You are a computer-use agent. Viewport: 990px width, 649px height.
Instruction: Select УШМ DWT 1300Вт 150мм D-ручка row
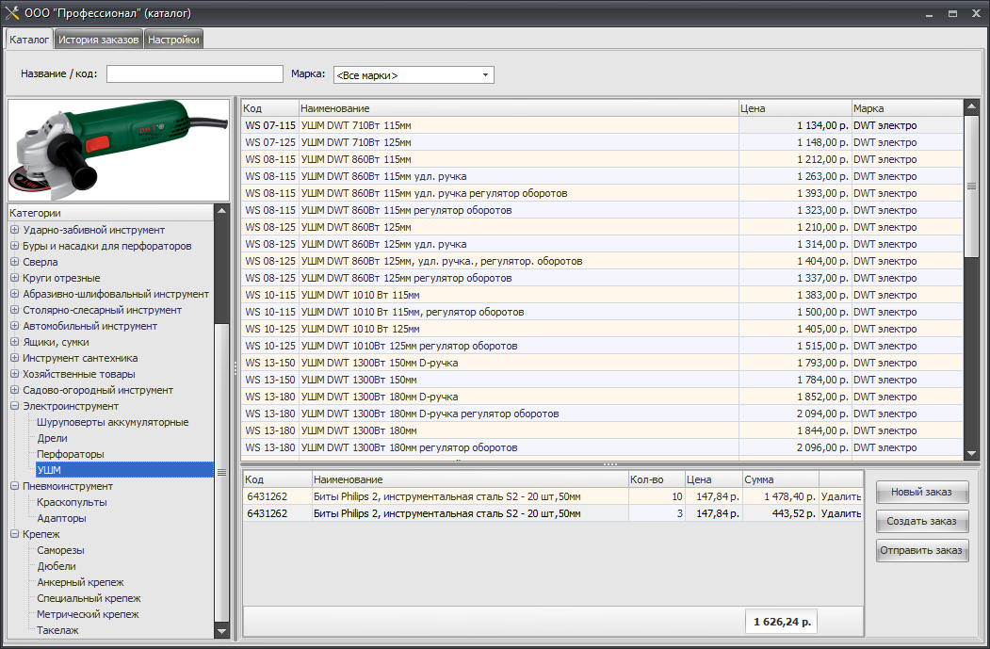[602, 363]
